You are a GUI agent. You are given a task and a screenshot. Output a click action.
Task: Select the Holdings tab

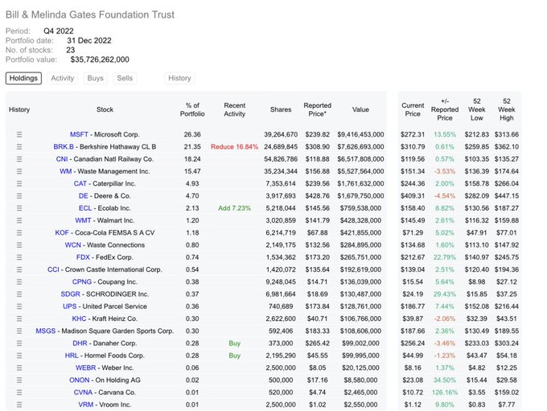click(23, 78)
